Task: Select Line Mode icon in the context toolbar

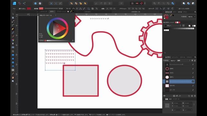Action: [84, 9]
